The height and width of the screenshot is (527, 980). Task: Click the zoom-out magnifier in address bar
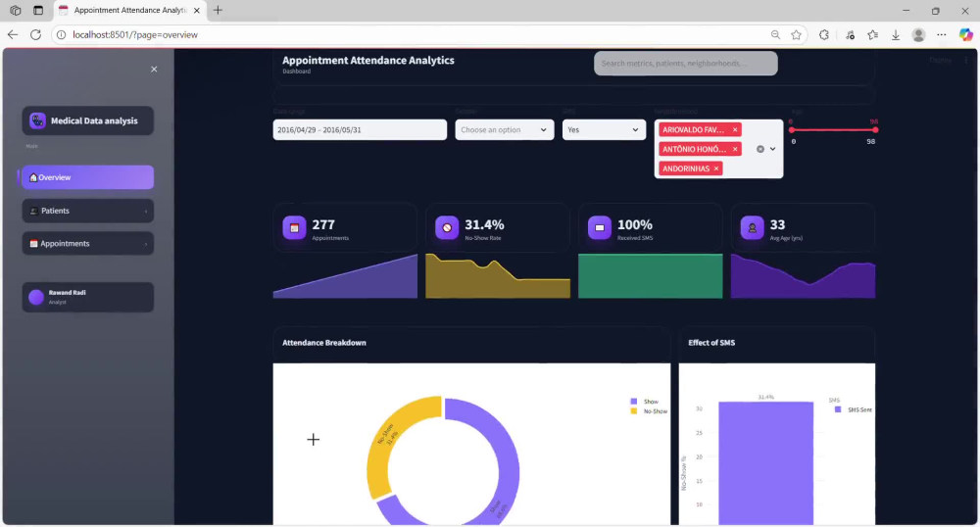775,35
